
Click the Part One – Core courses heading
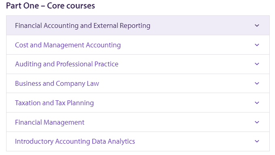51,6
